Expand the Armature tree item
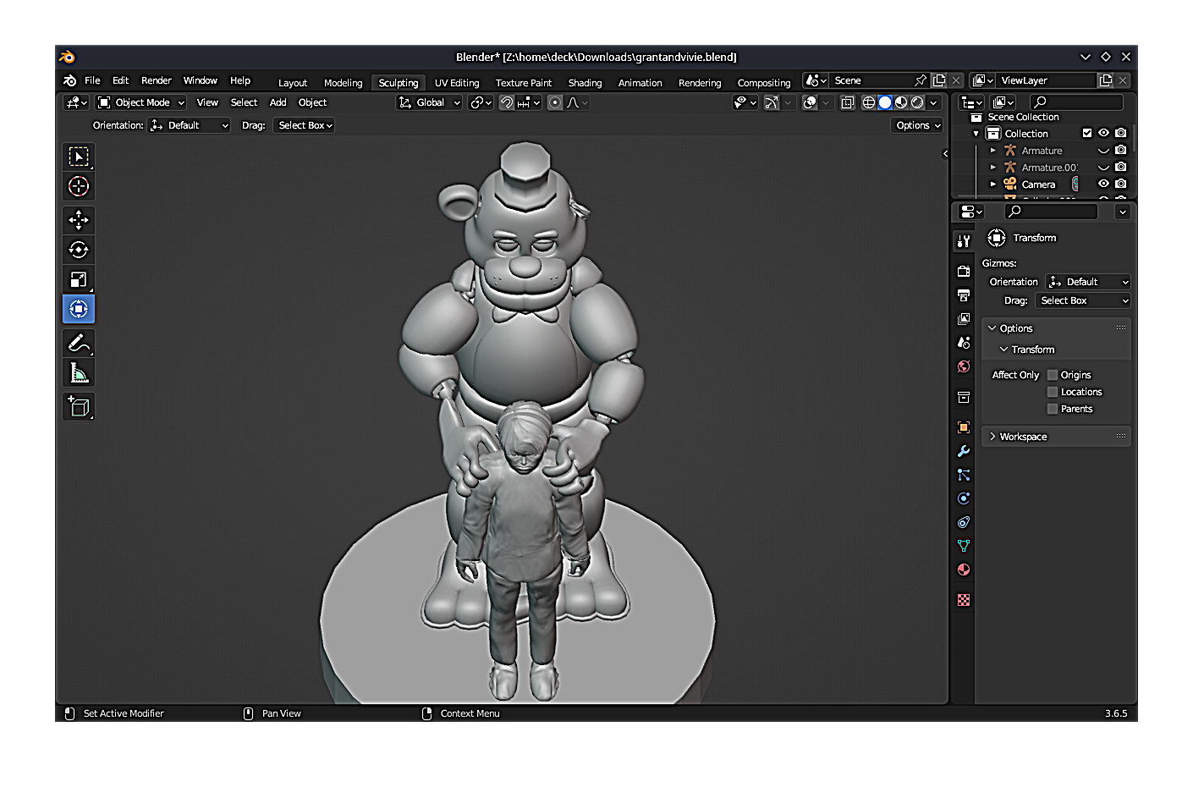1193x787 pixels. coord(993,151)
